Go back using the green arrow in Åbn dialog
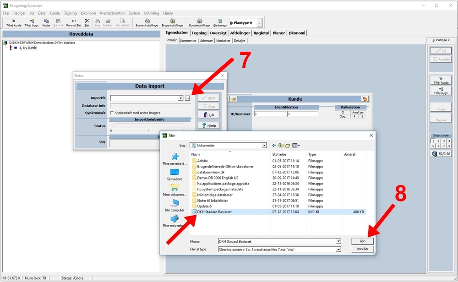 pos(274,146)
